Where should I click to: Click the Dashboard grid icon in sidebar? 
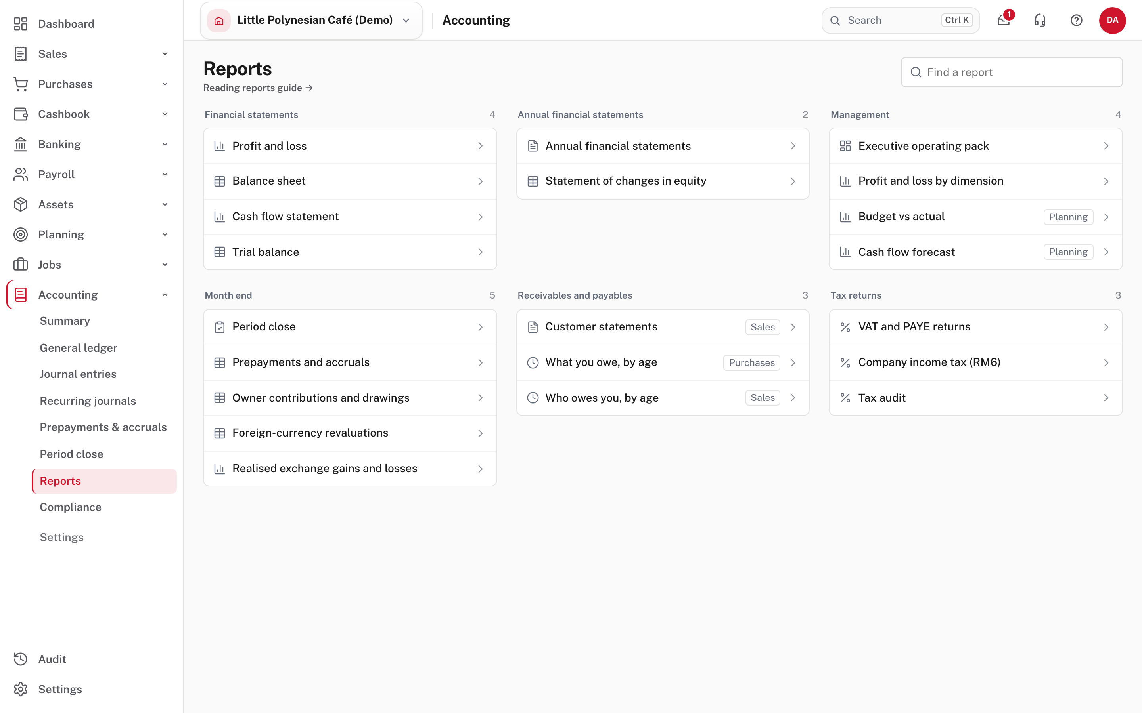tap(20, 24)
